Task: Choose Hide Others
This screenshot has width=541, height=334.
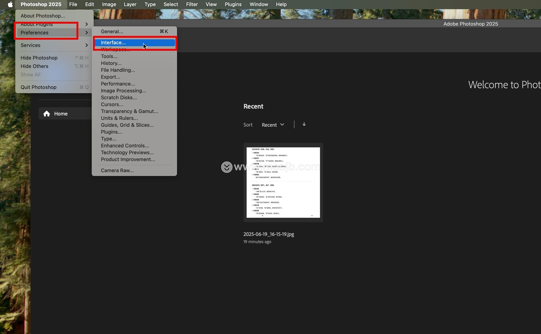Action: tap(54, 66)
